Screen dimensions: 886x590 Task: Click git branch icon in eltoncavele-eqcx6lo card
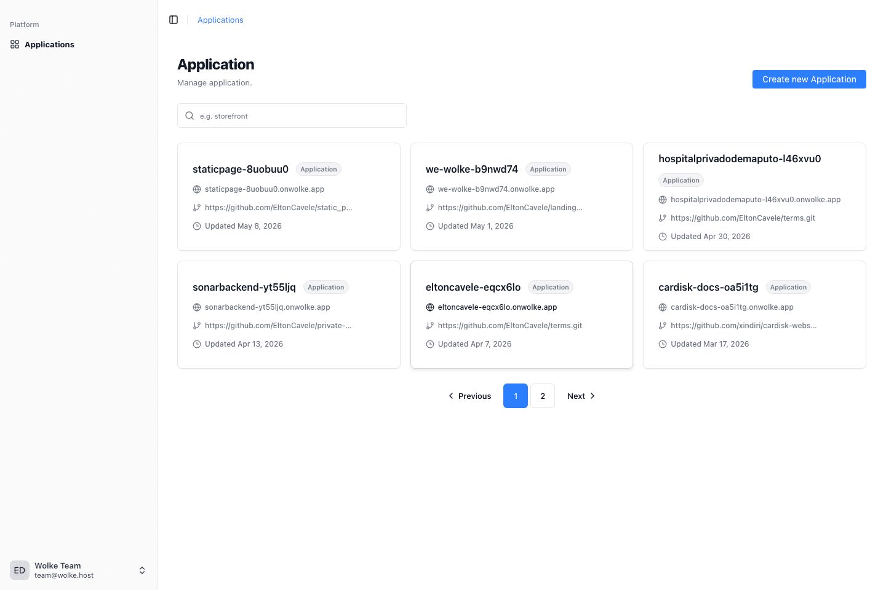tap(430, 326)
